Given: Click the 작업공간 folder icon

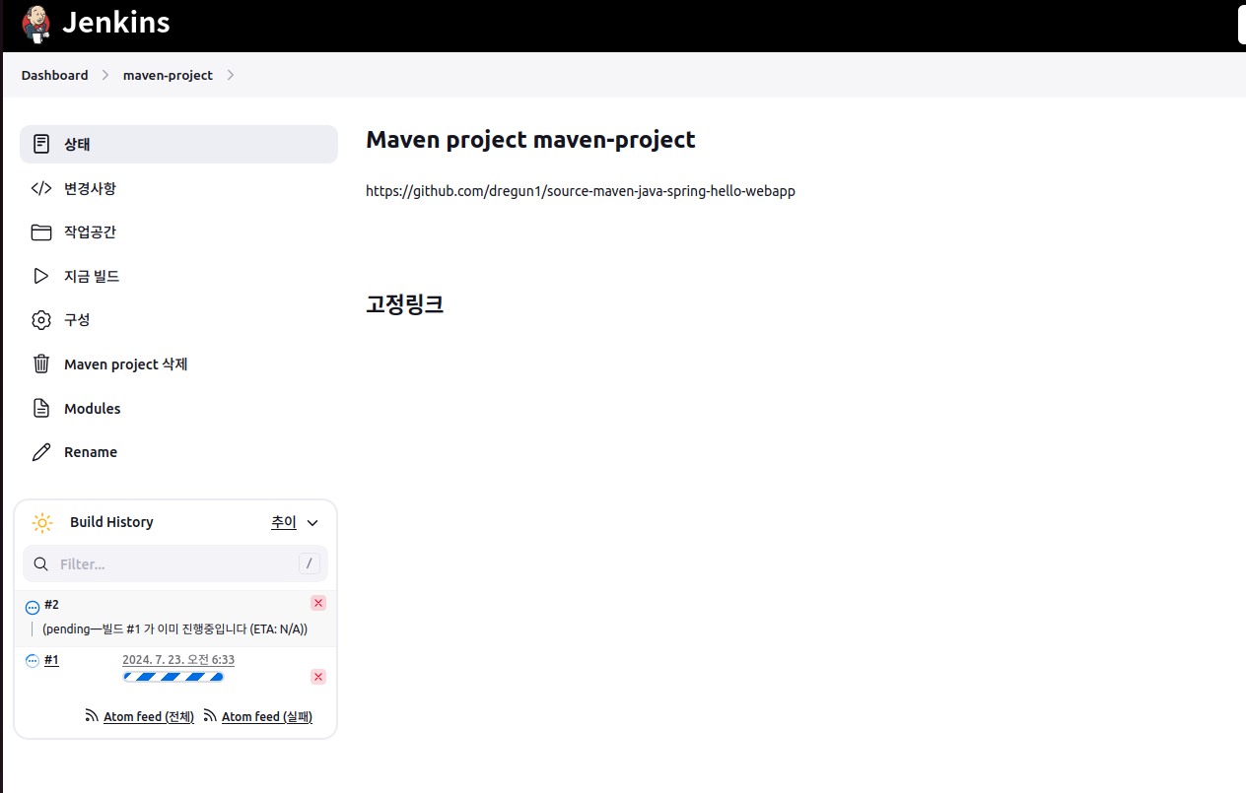Looking at the screenshot, I should (41, 232).
